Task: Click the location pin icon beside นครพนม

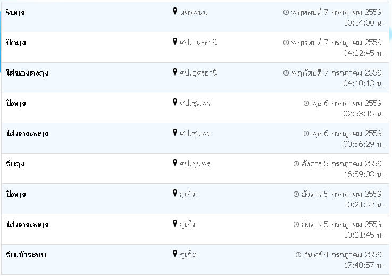Action: pyautogui.click(x=175, y=12)
